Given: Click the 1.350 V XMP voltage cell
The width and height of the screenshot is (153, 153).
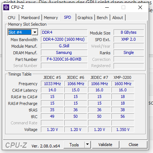Looking at the screenshot, I should pyautogui.click(x=123, y=130).
